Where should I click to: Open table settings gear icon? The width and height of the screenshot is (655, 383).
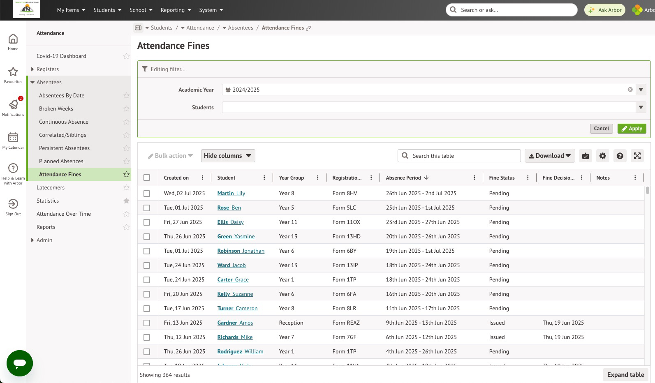tap(602, 156)
